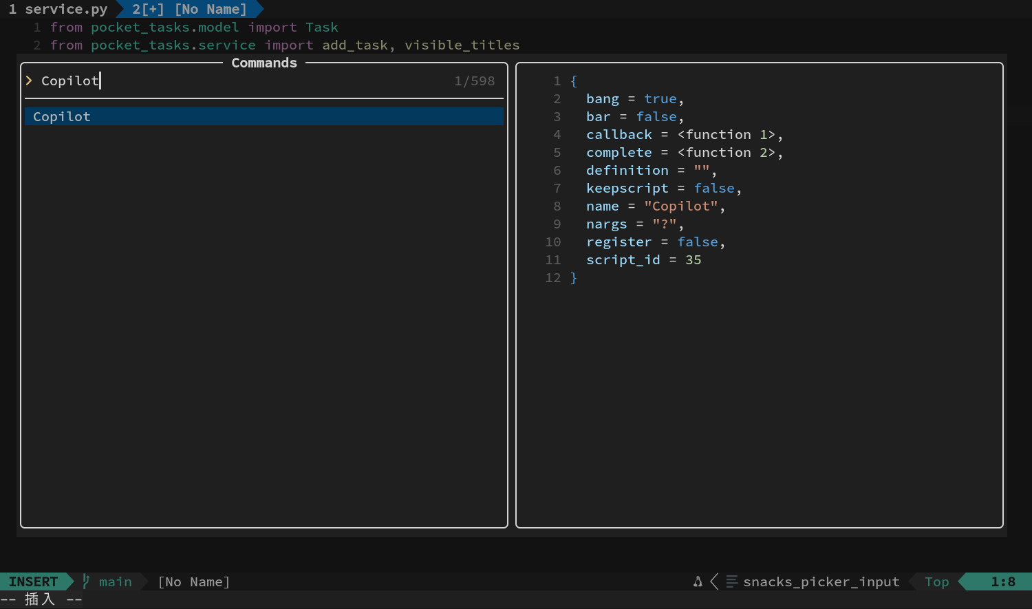
Task: Click the script_id = 35 preview line
Action: pos(644,259)
